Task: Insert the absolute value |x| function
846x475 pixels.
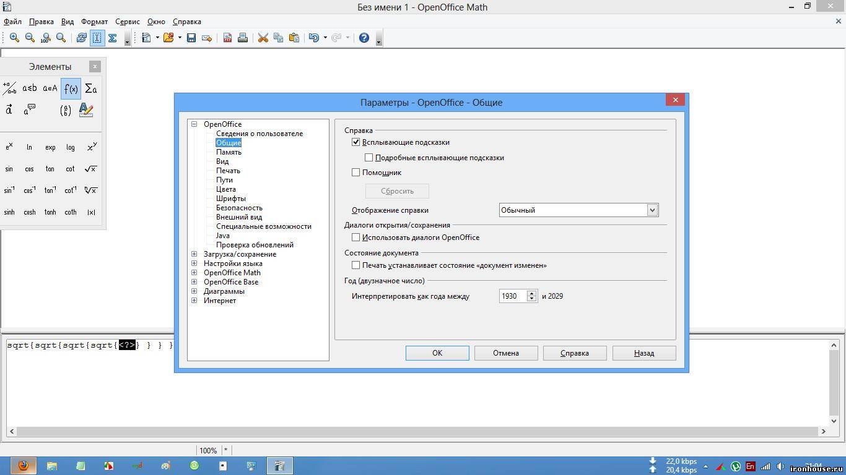Action: [91, 212]
